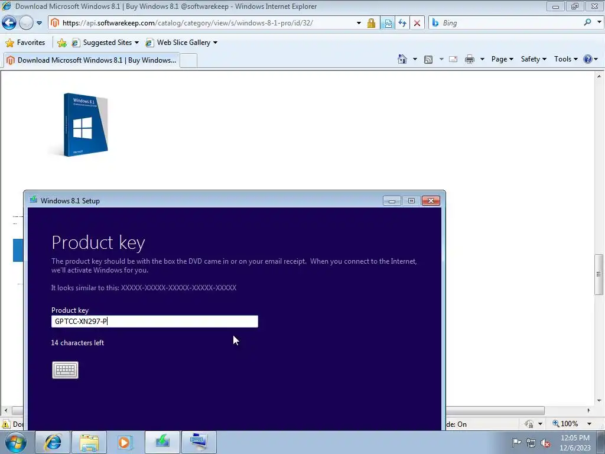Click the RSS feeds icon
Screen dimensions: 605x454
click(x=428, y=60)
